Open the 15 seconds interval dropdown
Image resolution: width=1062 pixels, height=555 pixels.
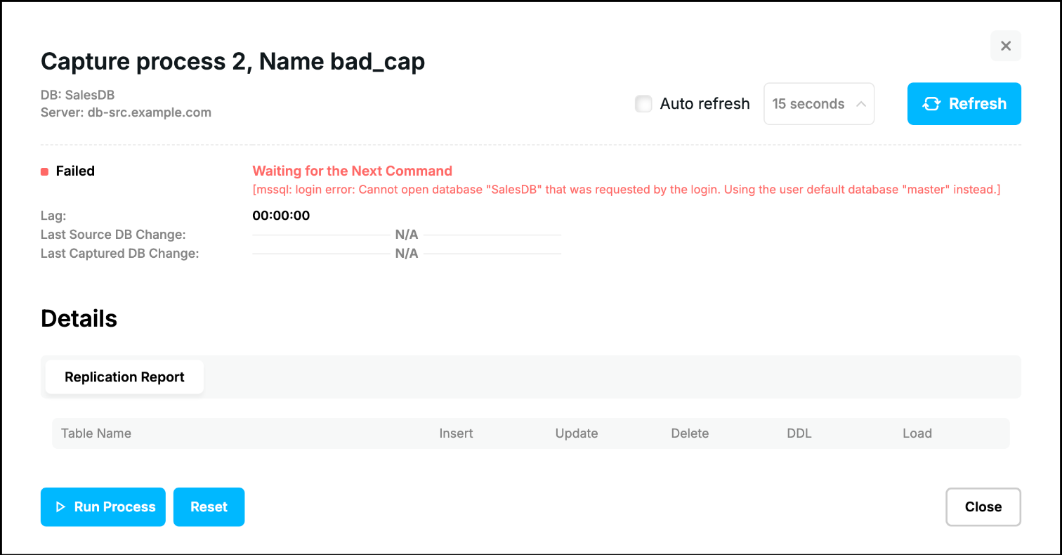click(x=819, y=104)
